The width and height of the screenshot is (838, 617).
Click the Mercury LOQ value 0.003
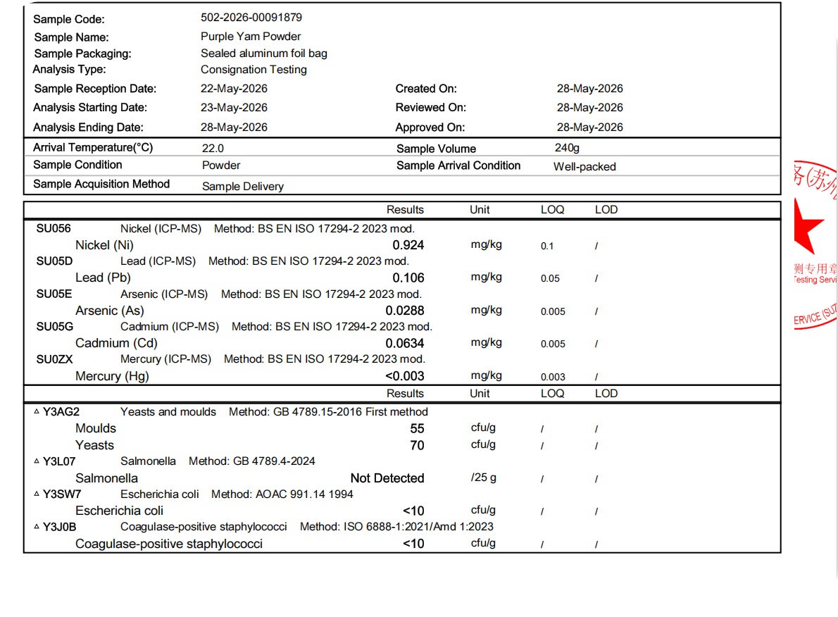(x=553, y=377)
